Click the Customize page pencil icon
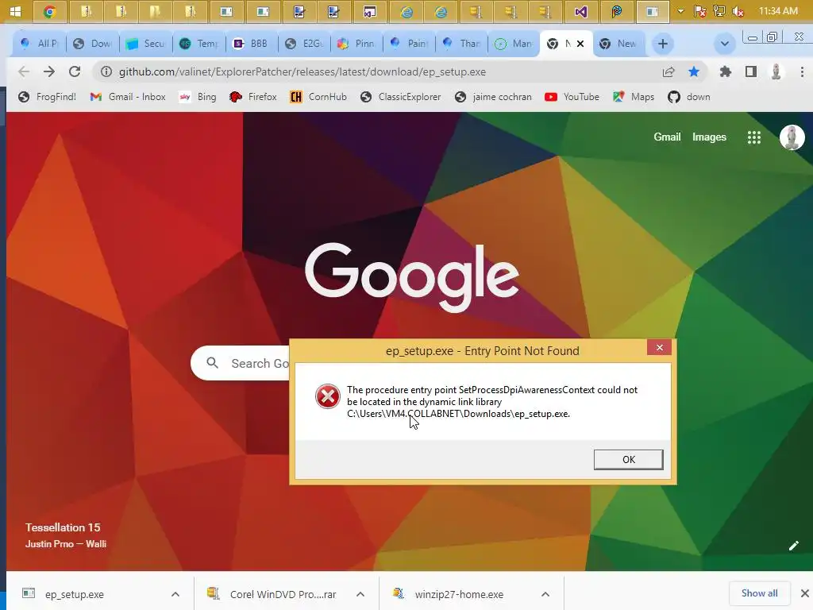 tap(794, 545)
